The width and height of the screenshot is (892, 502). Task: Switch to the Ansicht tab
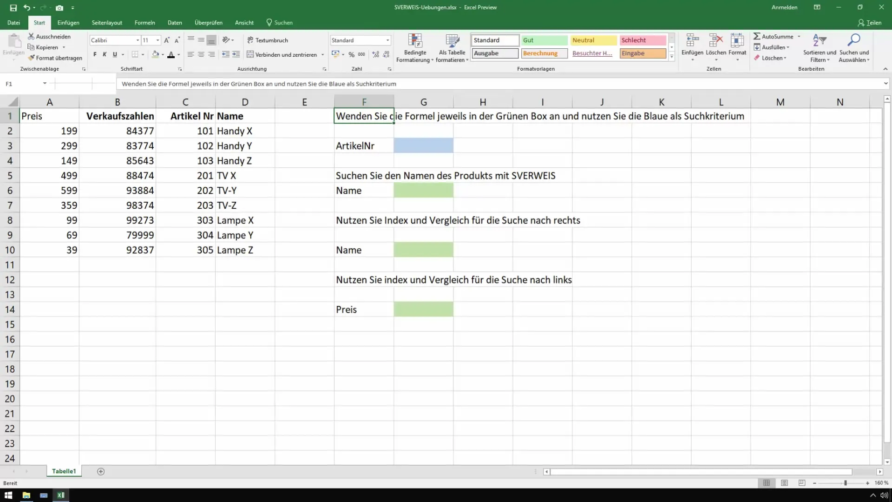tap(244, 22)
